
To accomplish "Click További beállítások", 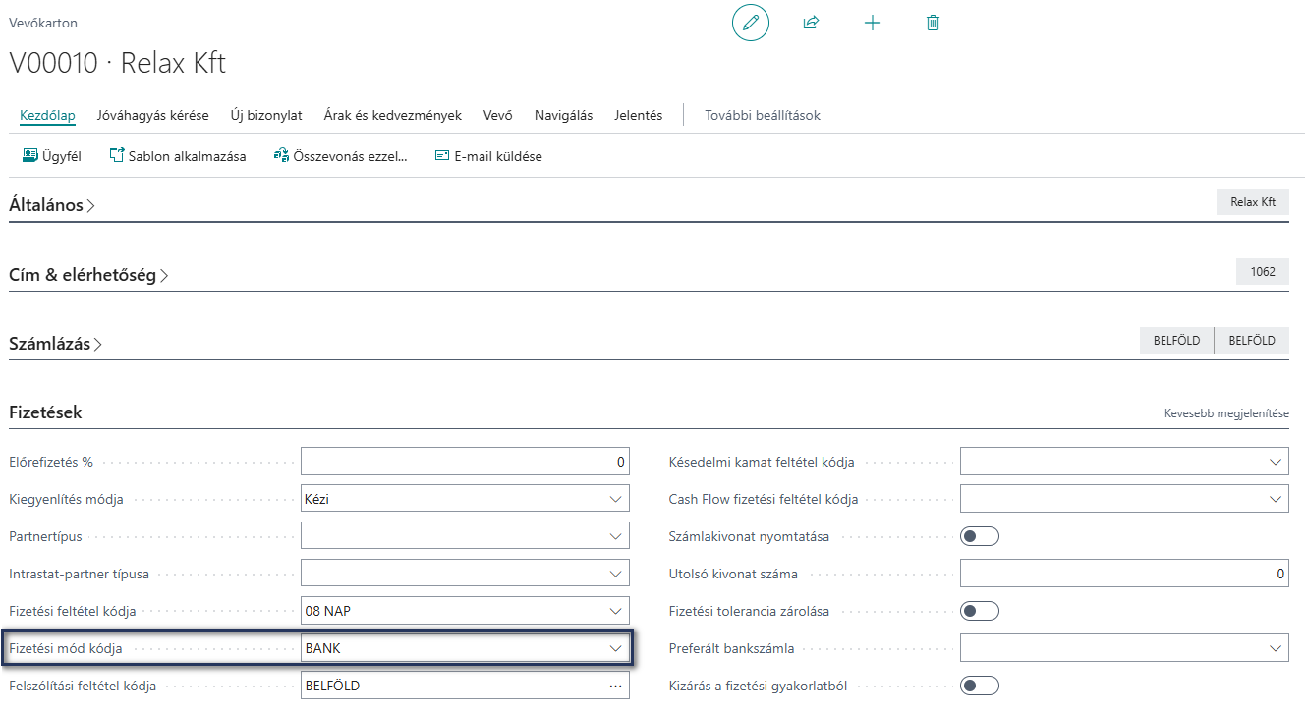I will [763, 115].
